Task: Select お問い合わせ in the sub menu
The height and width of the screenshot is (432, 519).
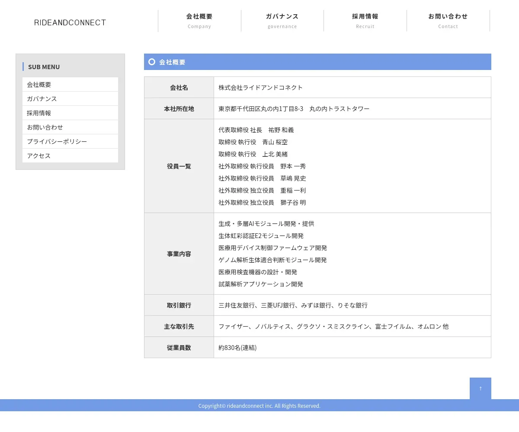Action: coord(70,127)
